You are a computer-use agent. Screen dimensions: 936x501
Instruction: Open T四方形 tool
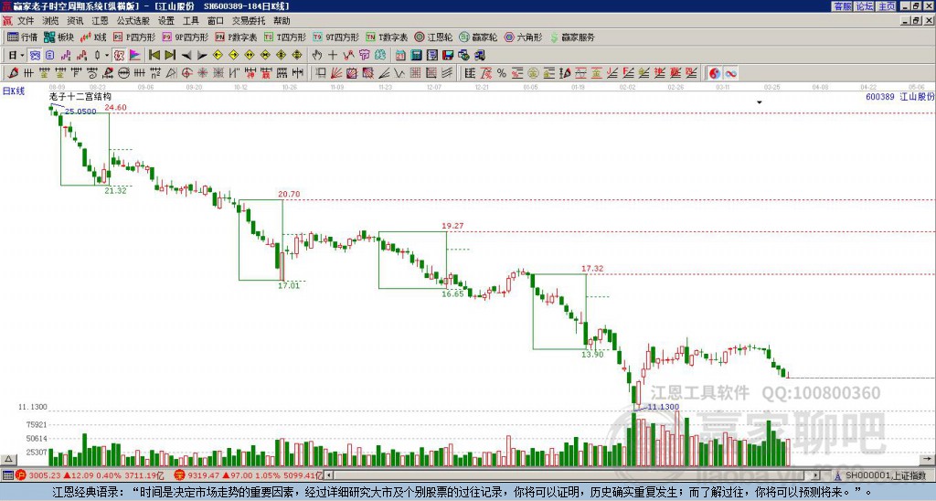(x=285, y=37)
